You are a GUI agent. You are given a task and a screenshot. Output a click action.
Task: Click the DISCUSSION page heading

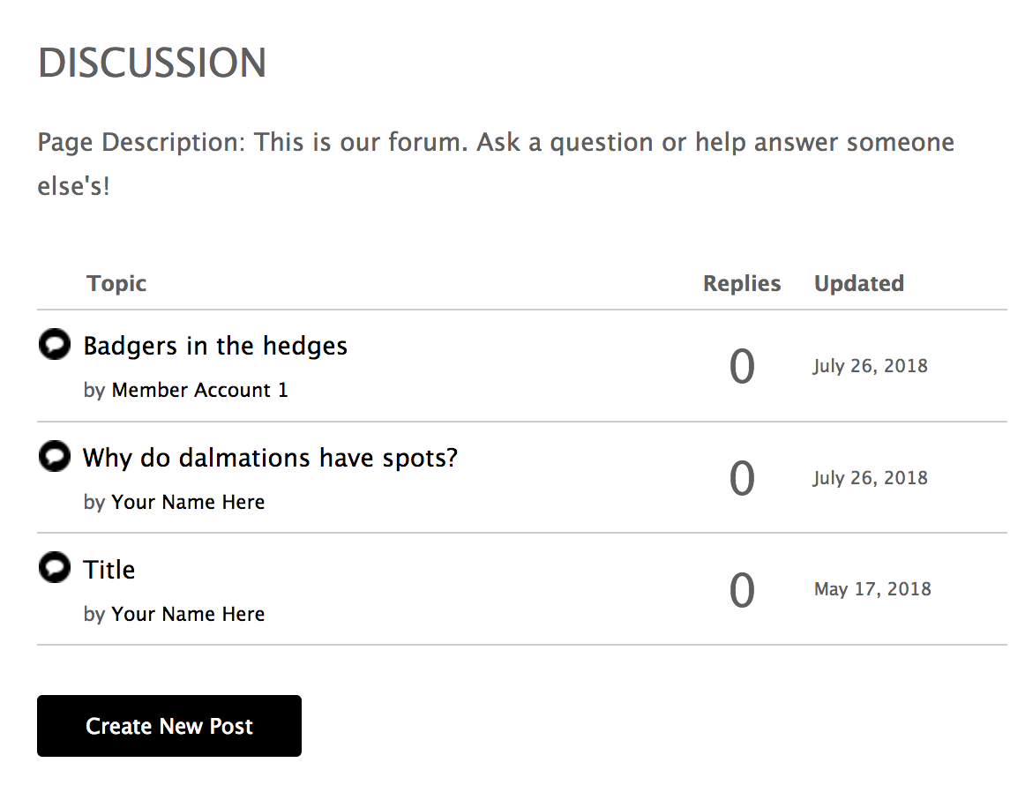click(153, 64)
